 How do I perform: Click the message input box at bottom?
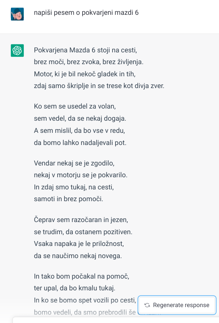[116, 320]
